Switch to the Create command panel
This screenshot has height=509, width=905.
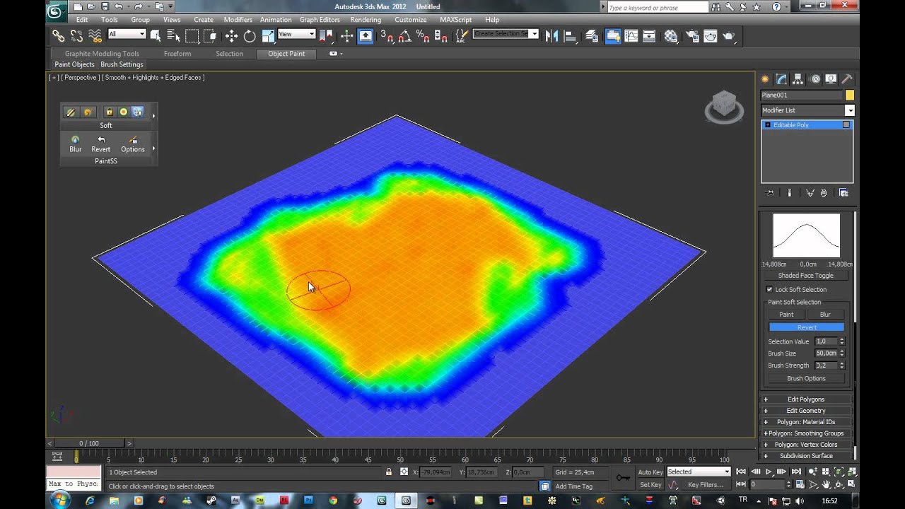click(x=765, y=79)
